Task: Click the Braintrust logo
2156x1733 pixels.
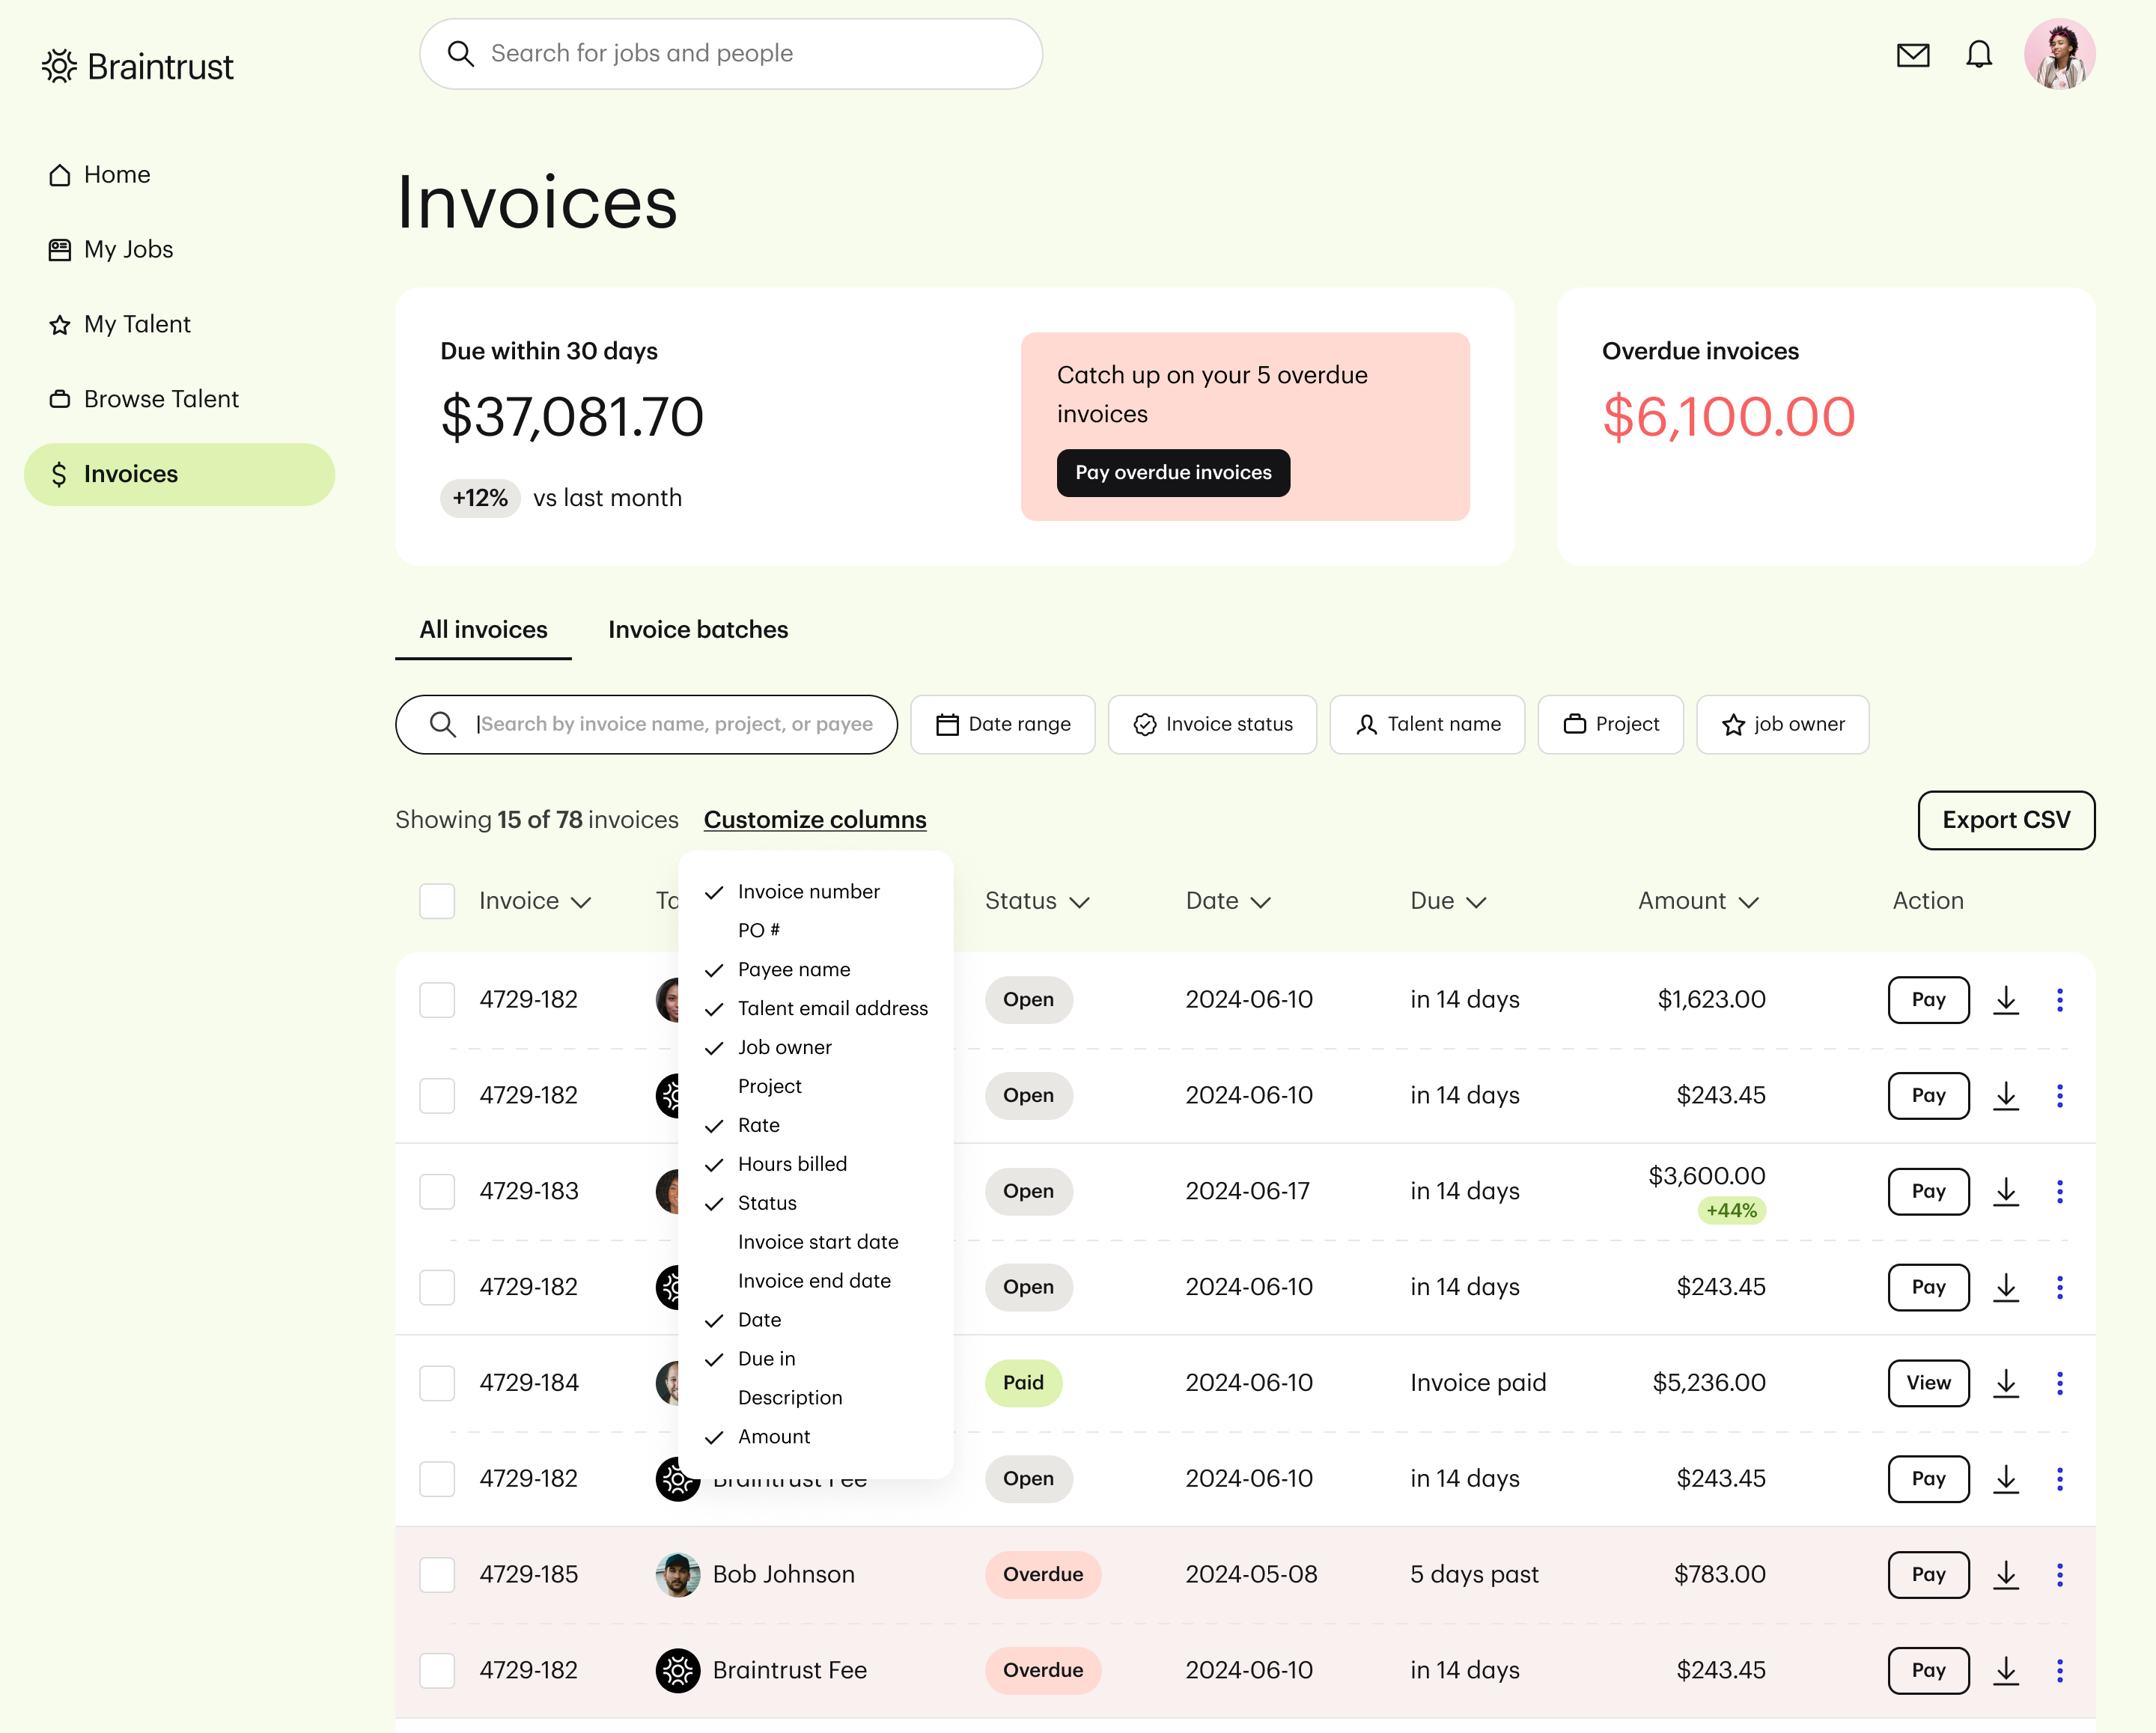Action: point(138,65)
